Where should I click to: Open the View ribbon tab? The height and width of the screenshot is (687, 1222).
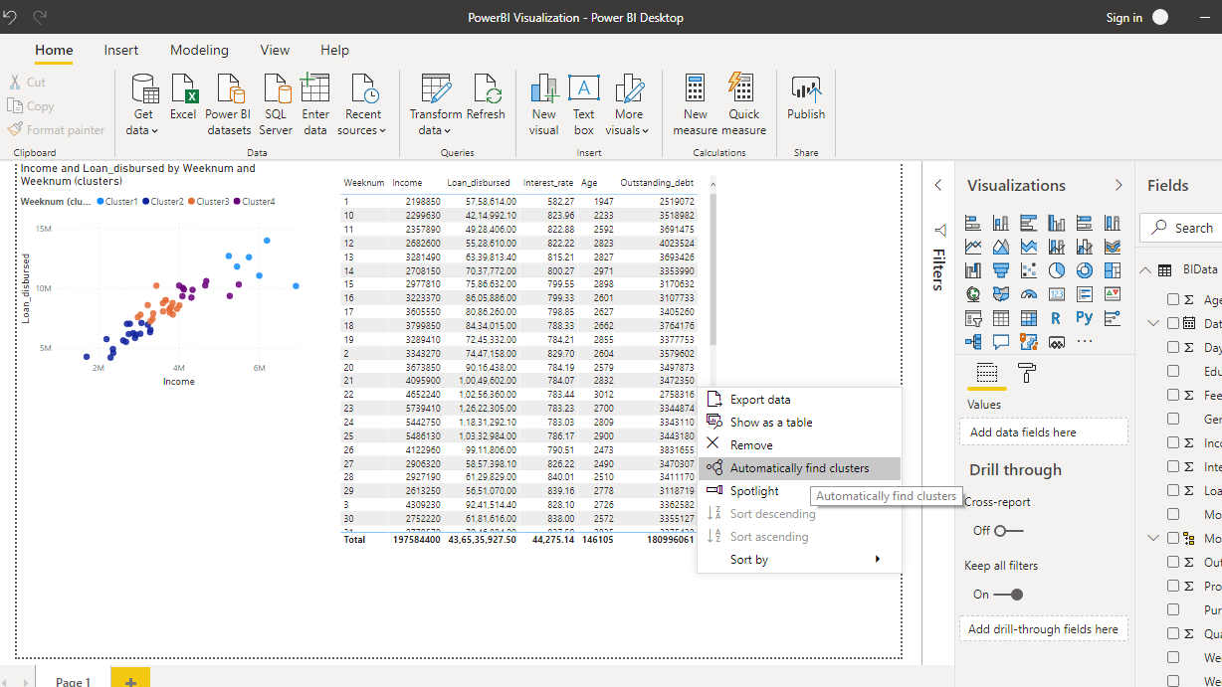coord(275,50)
